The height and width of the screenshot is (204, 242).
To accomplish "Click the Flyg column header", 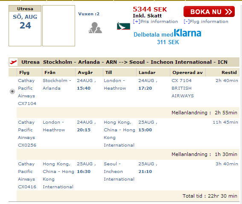I will [24, 72].
